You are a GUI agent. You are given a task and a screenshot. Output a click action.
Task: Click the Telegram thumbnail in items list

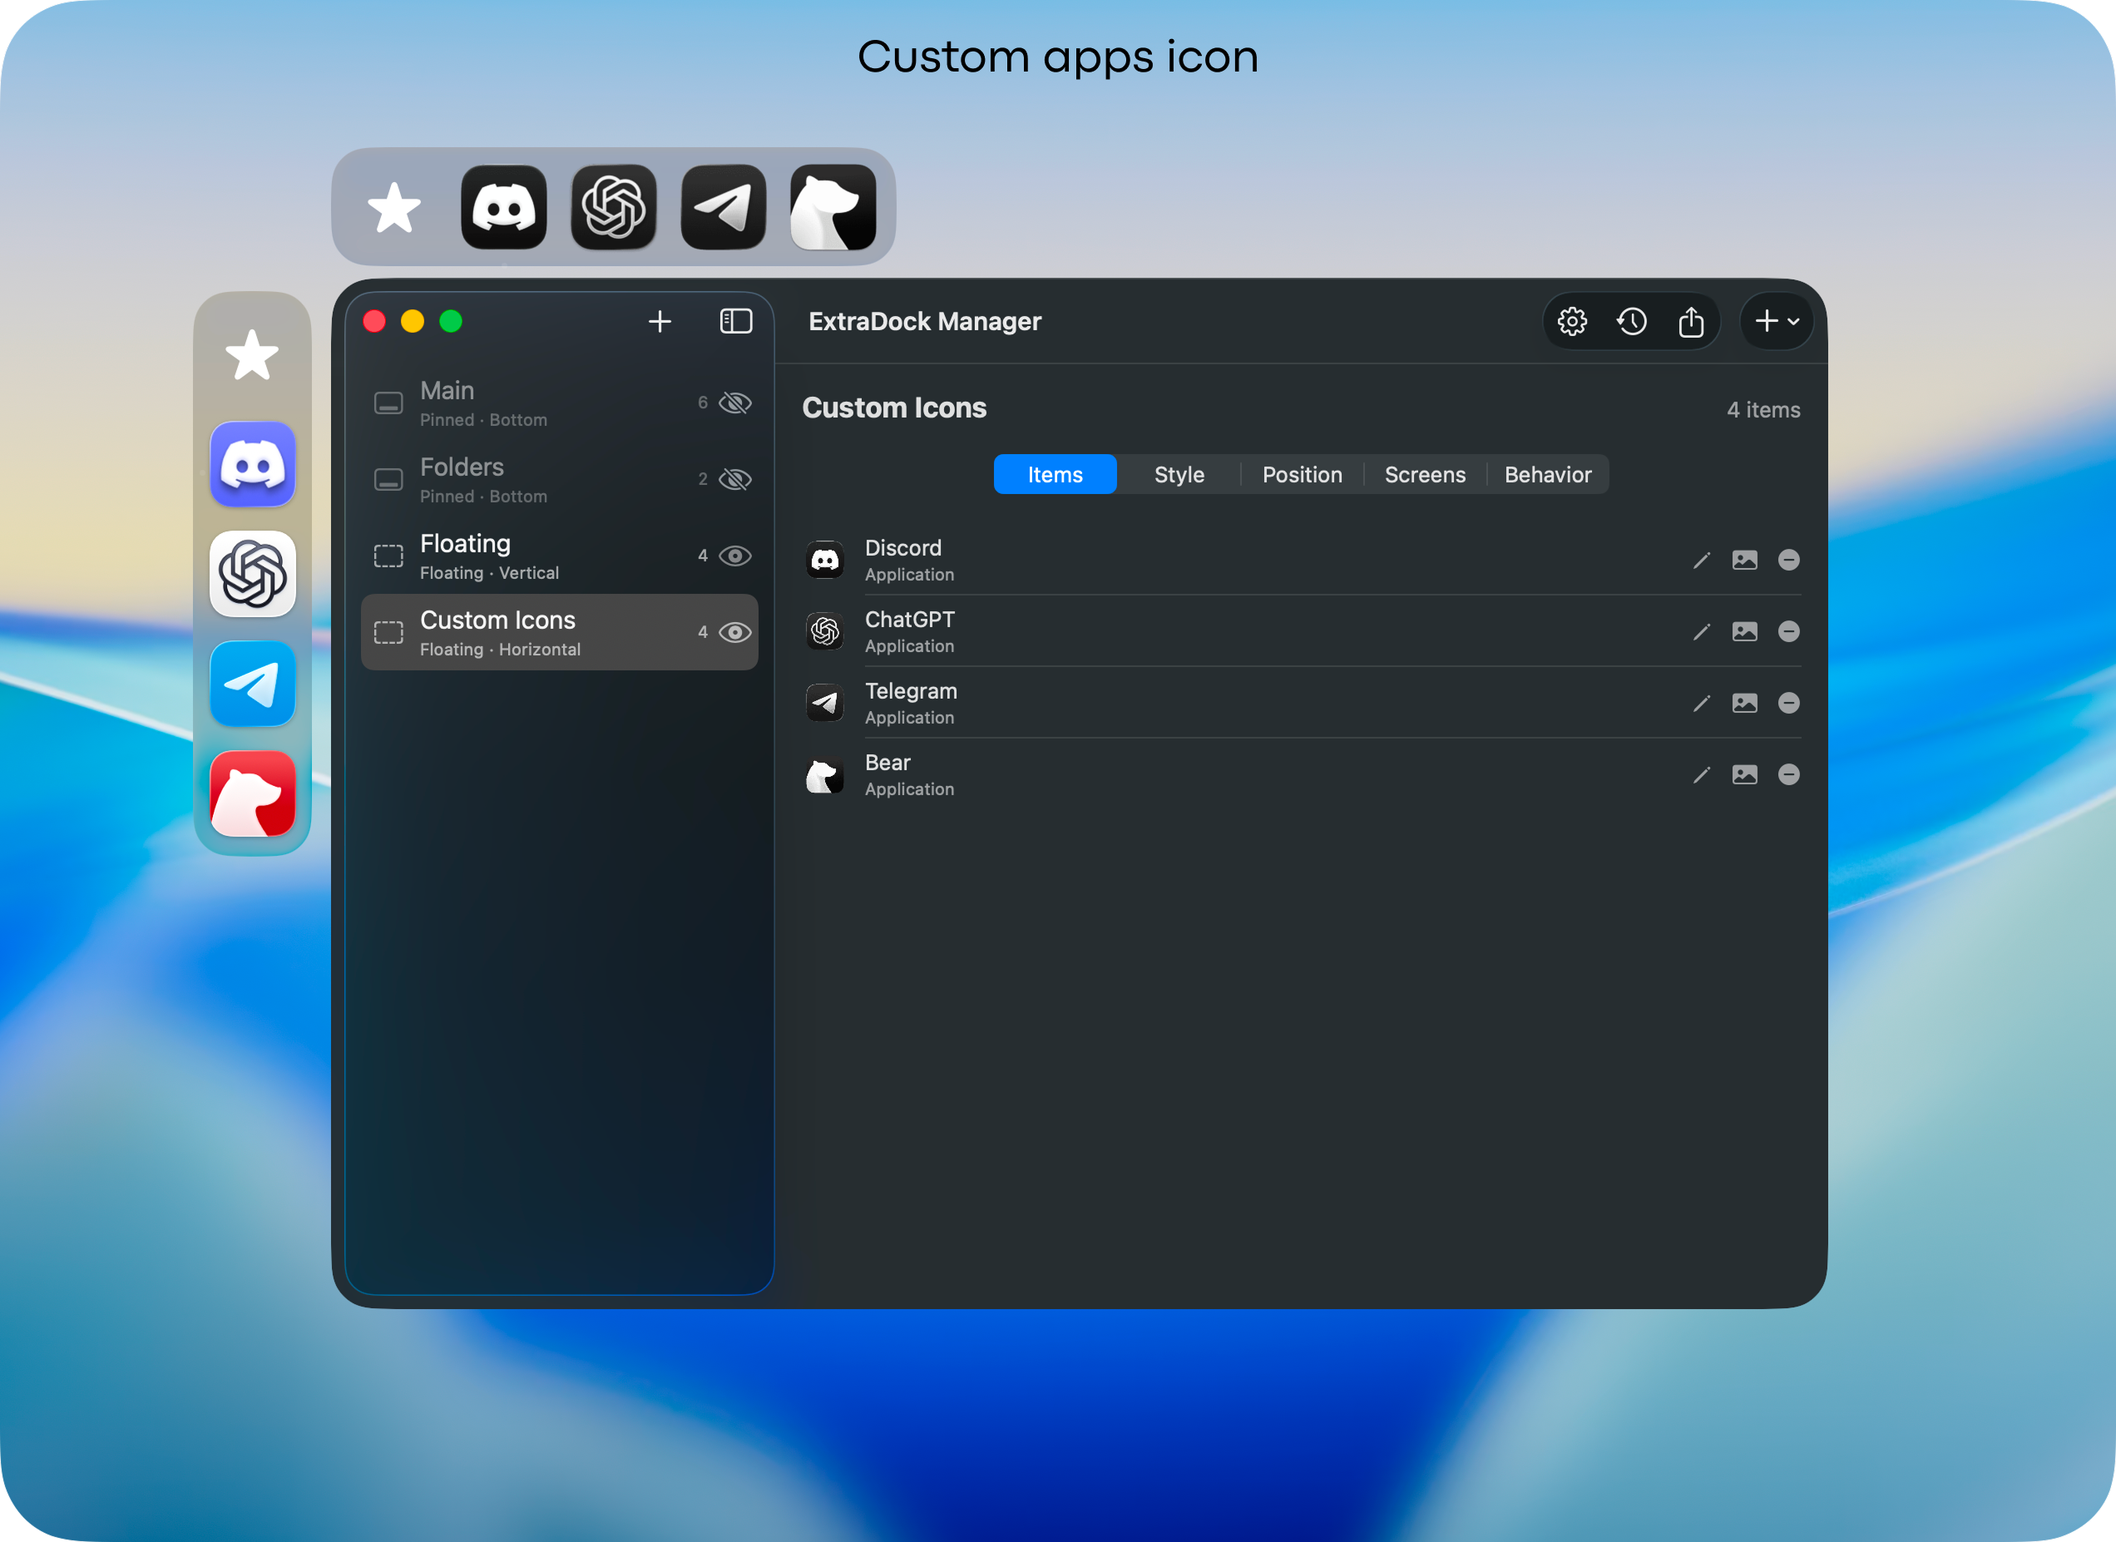(x=824, y=703)
